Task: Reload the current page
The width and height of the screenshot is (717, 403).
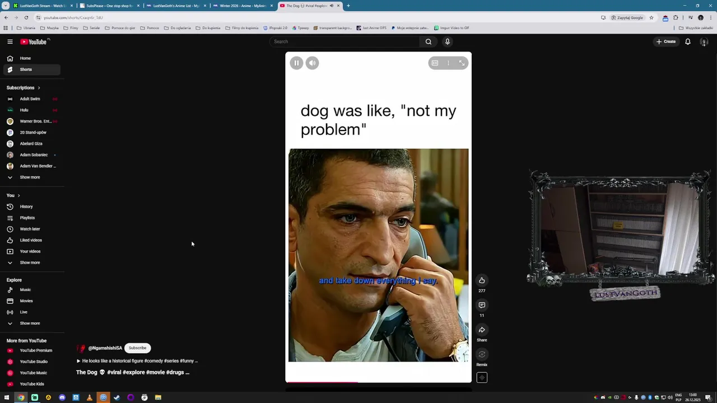Action: coord(26,17)
